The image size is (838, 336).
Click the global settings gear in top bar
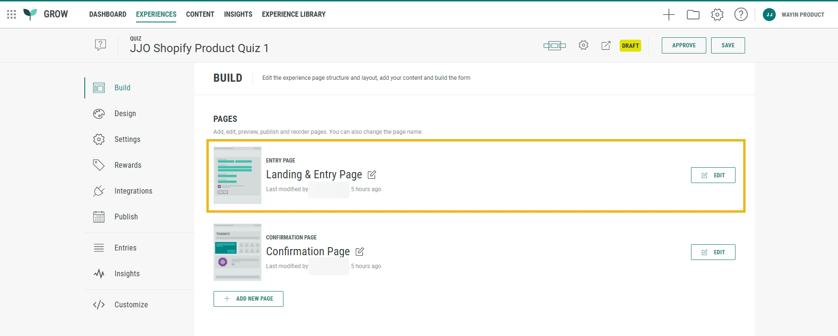click(x=717, y=15)
